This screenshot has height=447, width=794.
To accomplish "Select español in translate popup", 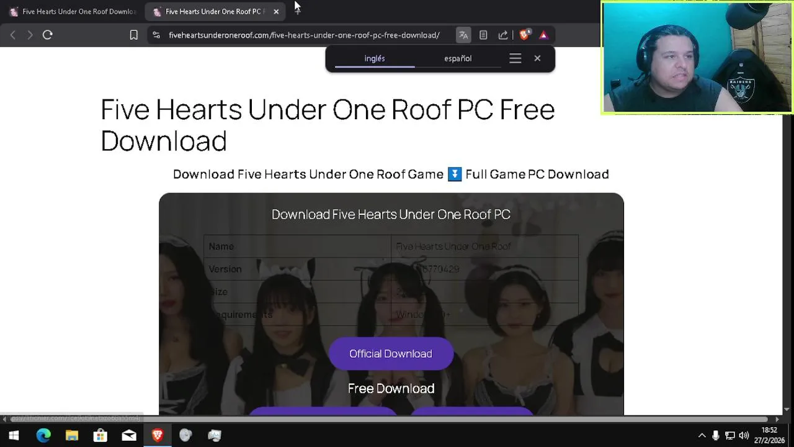I will point(458,58).
